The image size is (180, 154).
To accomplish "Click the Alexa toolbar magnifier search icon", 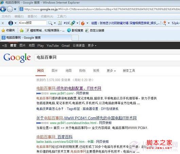I will 50,23.
